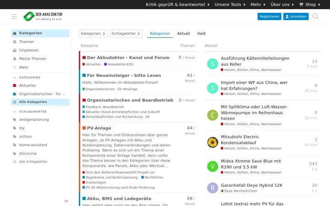Expand the Unsere Tools menu
Screen dimensions: 330x206
(x=230, y=5)
